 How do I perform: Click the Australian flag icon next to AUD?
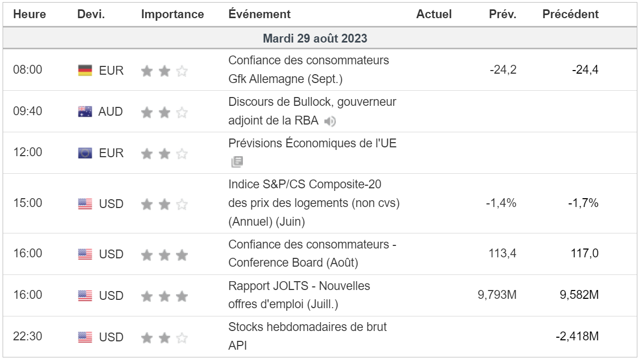(85, 112)
